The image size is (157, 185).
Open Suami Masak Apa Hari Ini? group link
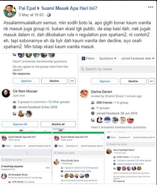(69, 8)
